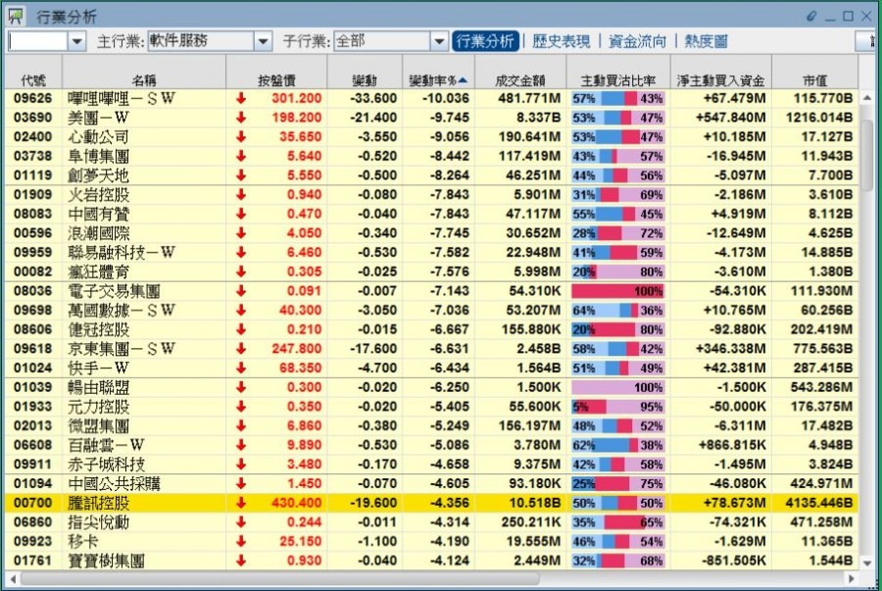Click the app icon in title bar

(x=16, y=16)
